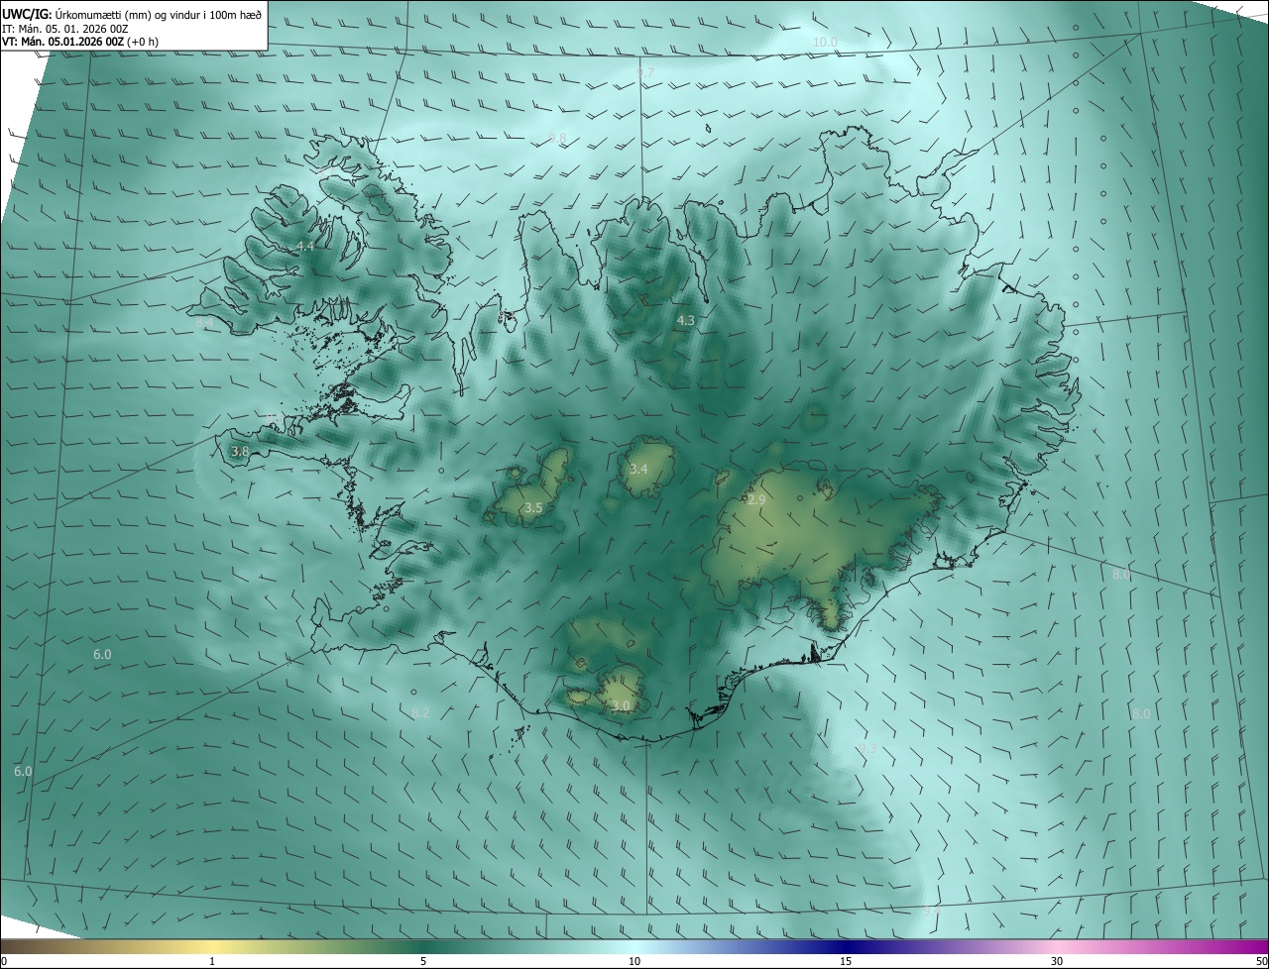Click the 1 tick on the color scale

212,961
